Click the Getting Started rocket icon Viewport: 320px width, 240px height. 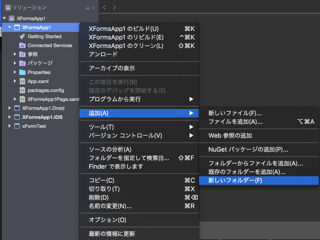(x=22, y=36)
